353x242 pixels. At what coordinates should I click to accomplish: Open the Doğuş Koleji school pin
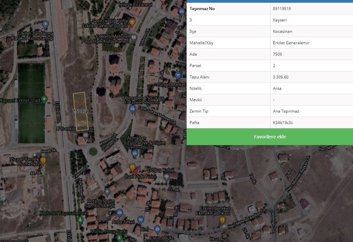(166, 177)
